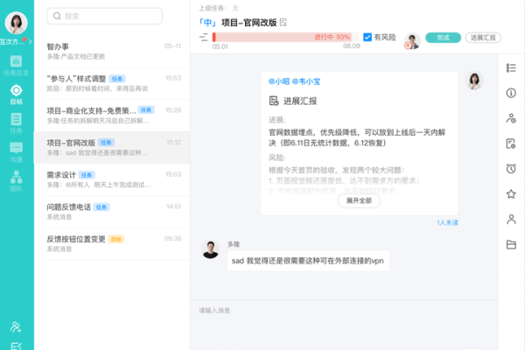This screenshot has width=525, height=350.
Task: Open the 智办事 conversation
Action: [114, 52]
